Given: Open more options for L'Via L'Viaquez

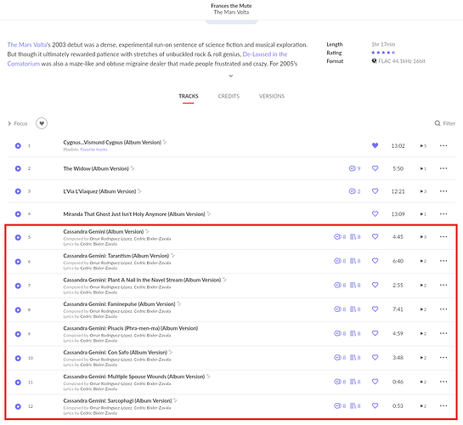Looking at the screenshot, I should (443, 191).
